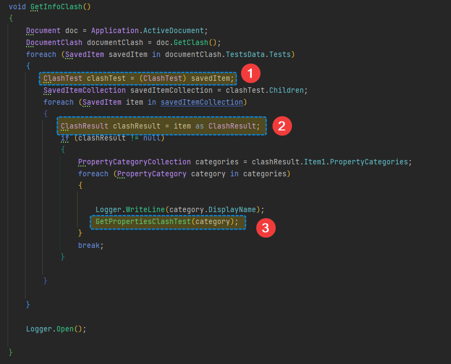The height and width of the screenshot is (364, 451).
Task: Place cursor on the void keyword
Action: coord(17,7)
